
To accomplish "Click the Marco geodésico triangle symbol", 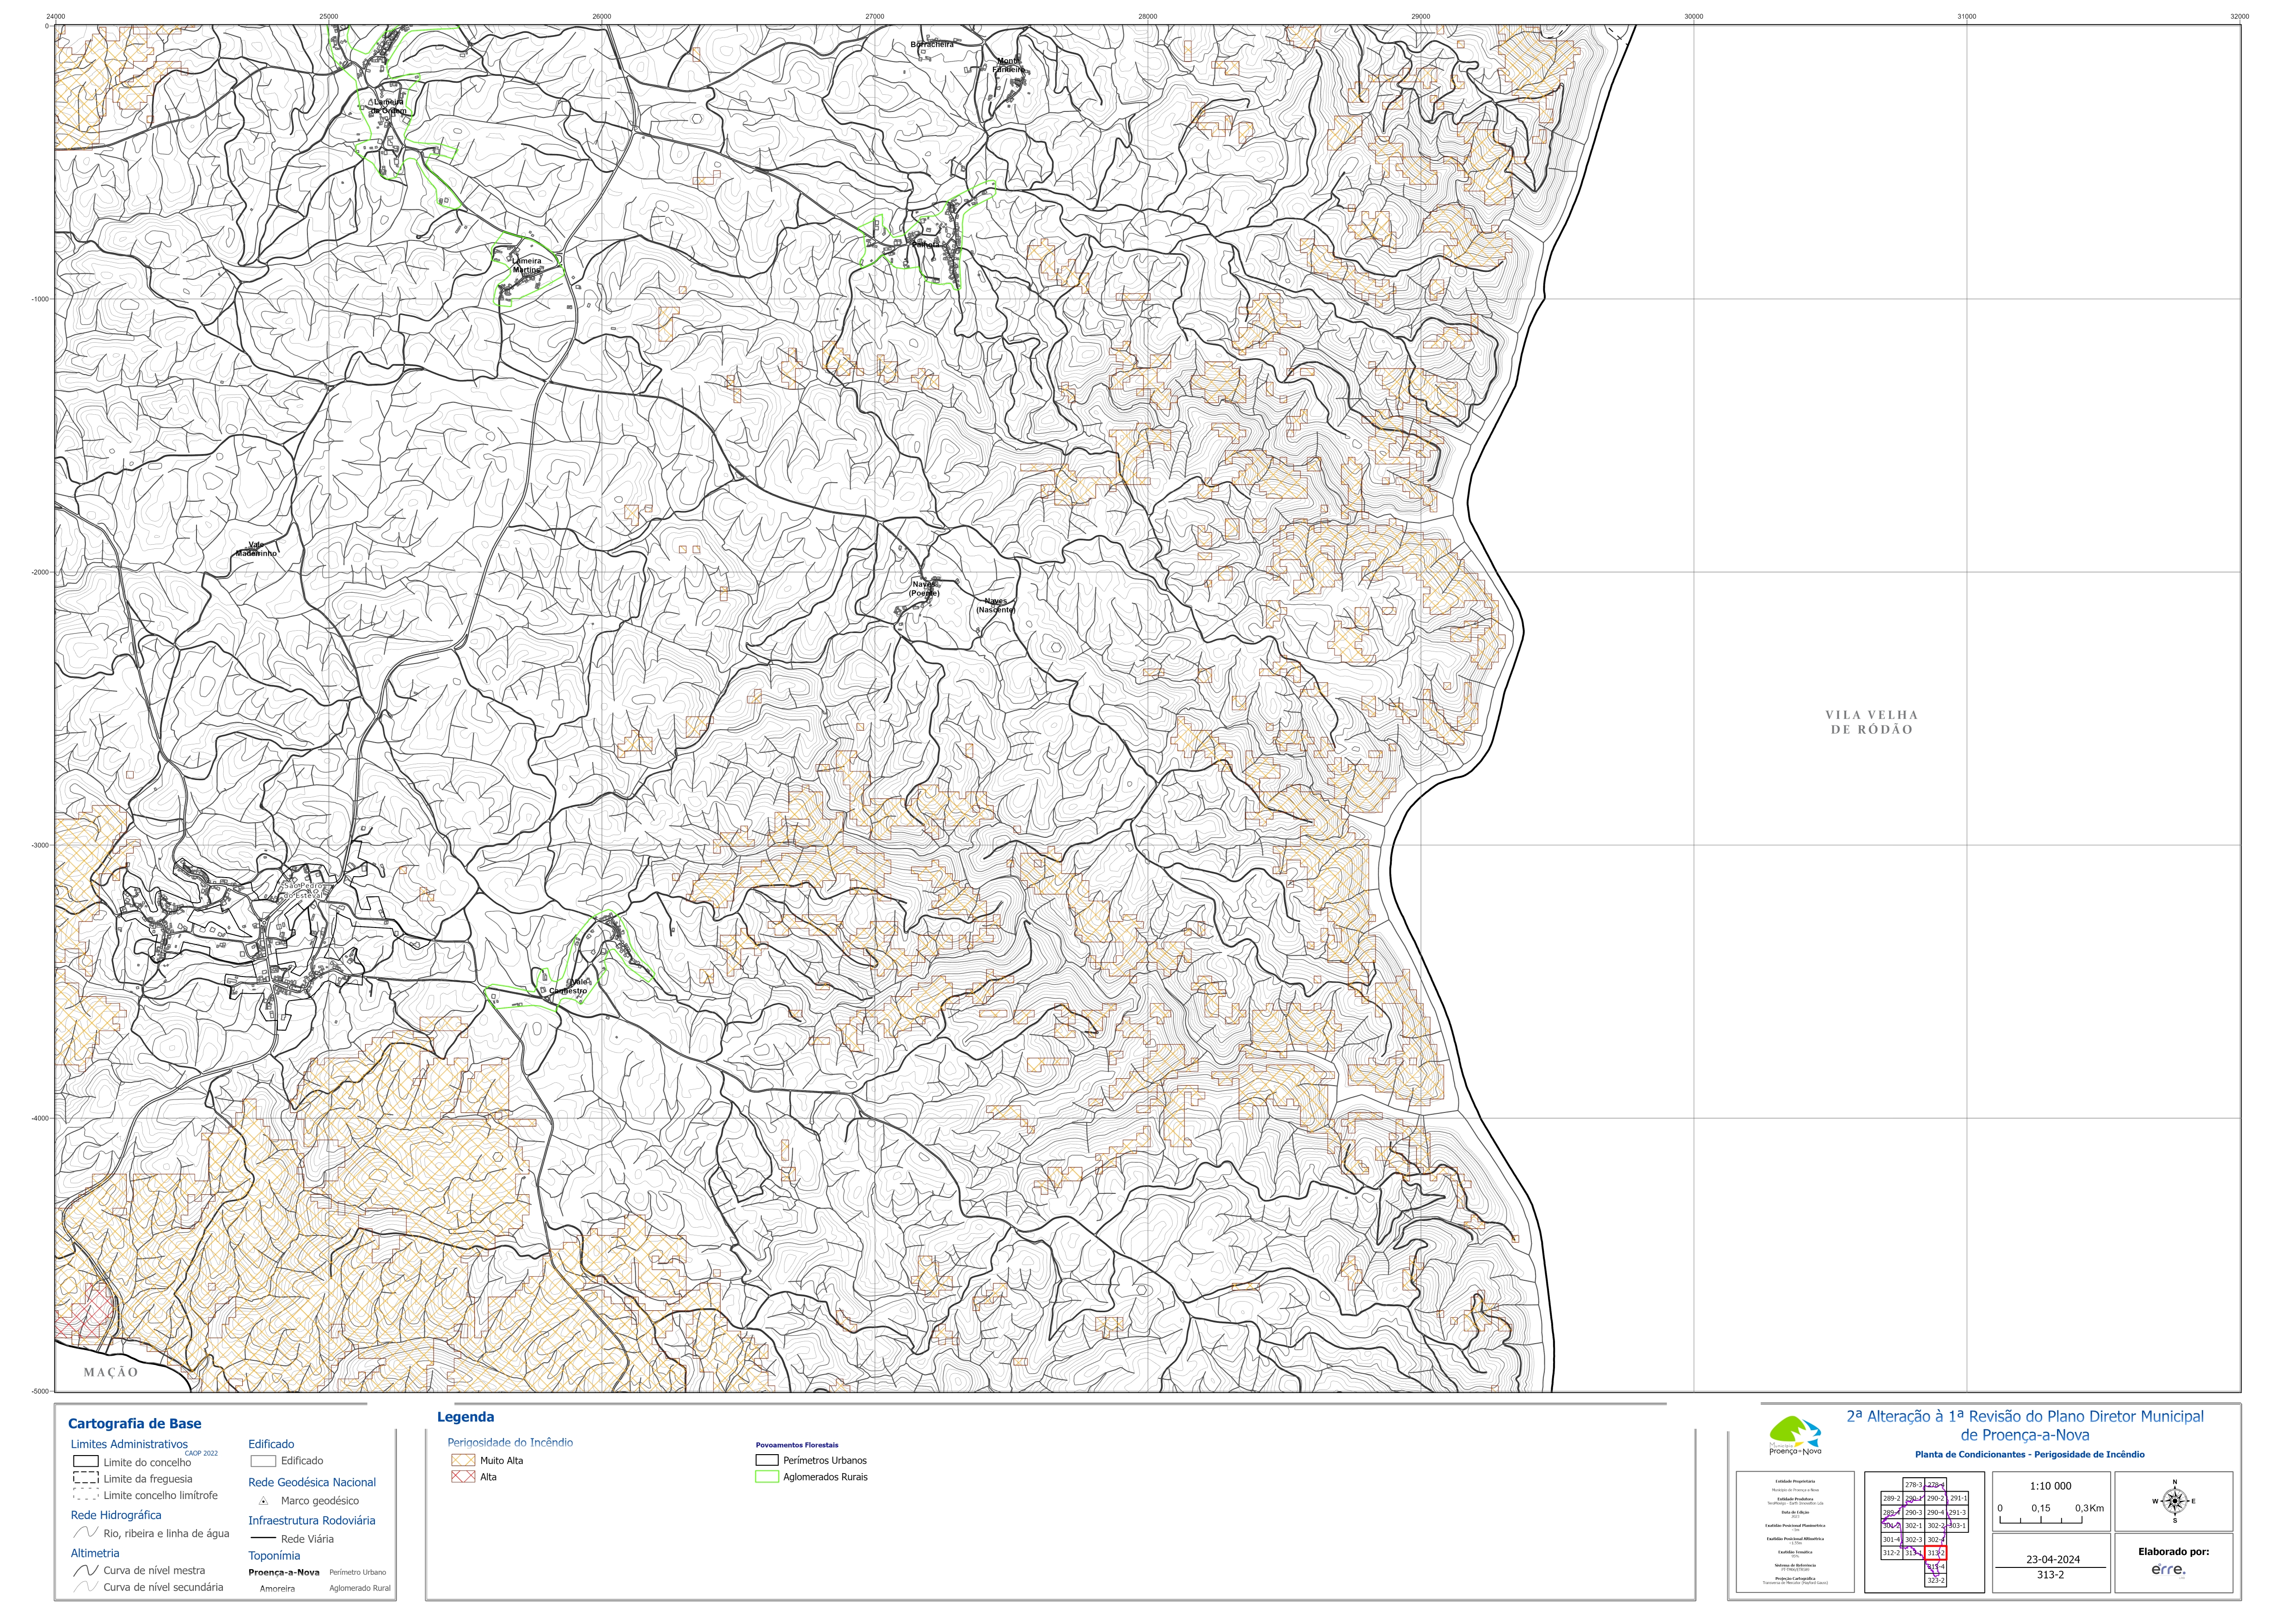I will [x=263, y=1501].
